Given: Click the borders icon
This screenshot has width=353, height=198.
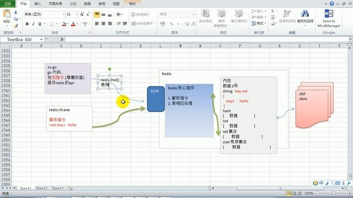Looking at the screenshot, I should 52,24.
